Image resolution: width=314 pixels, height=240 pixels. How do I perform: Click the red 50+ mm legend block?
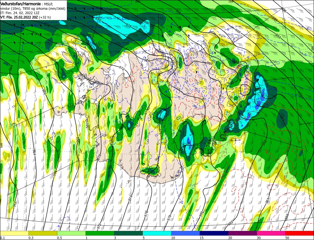[x=300, y=233]
